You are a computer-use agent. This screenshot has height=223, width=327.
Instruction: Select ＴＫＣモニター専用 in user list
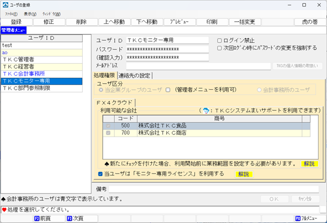pyautogui.click(x=41, y=81)
